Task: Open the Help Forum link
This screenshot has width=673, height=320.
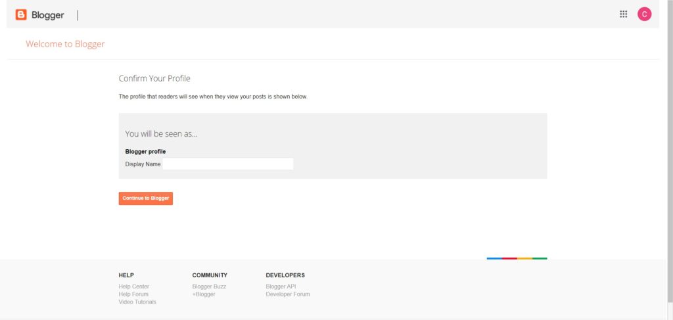Action: 133,294
